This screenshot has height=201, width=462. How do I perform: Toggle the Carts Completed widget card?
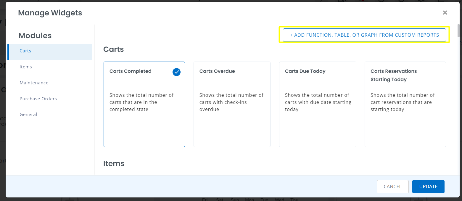point(144,104)
